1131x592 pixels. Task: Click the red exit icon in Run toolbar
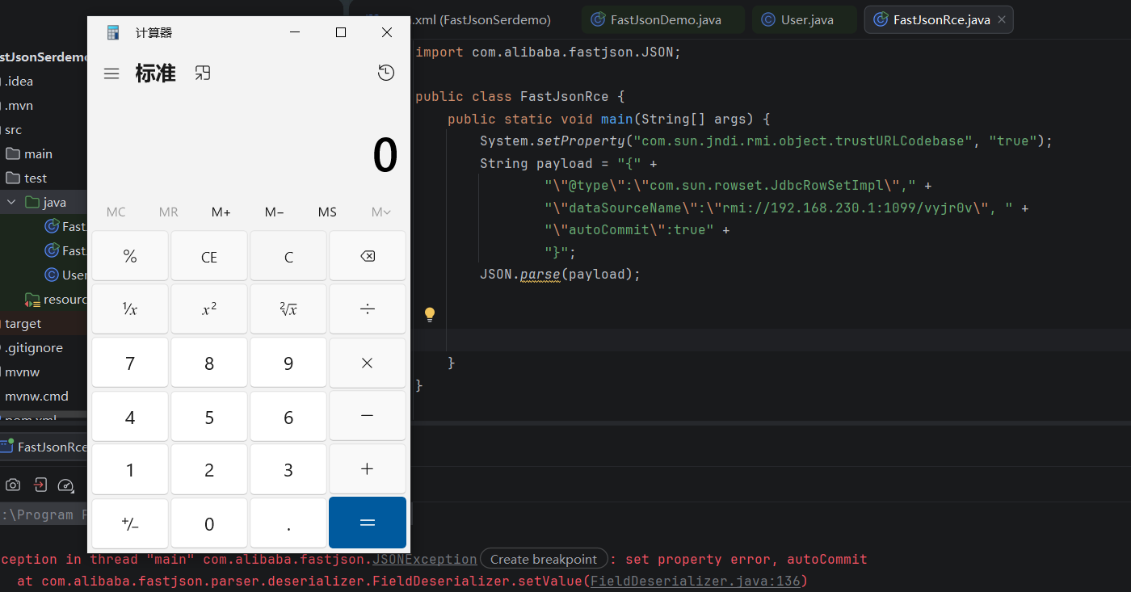click(x=40, y=485)
